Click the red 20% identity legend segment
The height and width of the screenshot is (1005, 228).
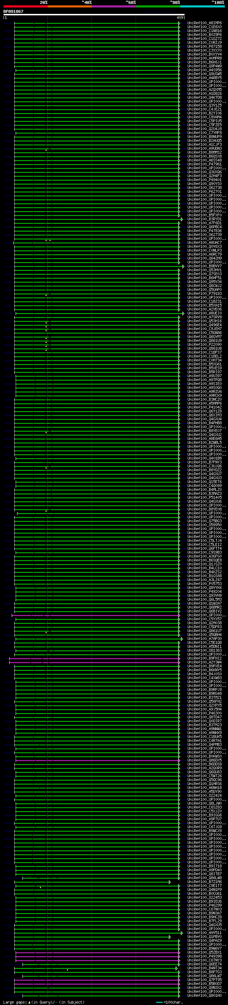[25, 6]
